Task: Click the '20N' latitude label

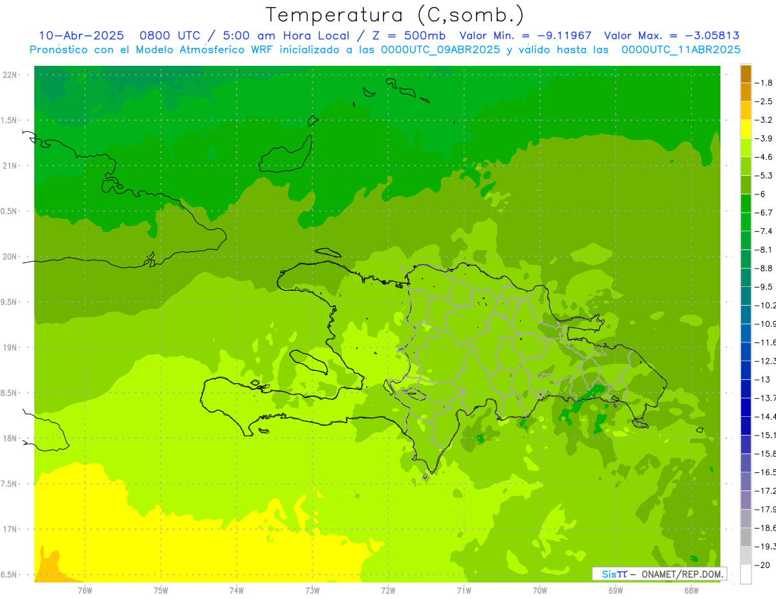Action: 11,257
